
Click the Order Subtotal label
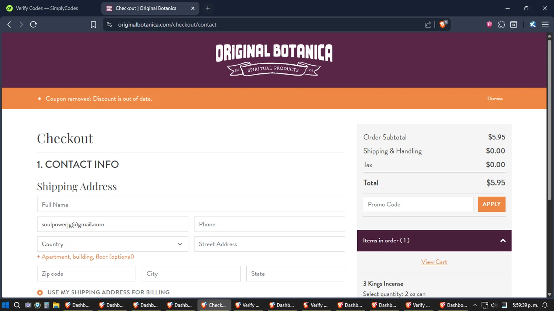tap(385, 137)
